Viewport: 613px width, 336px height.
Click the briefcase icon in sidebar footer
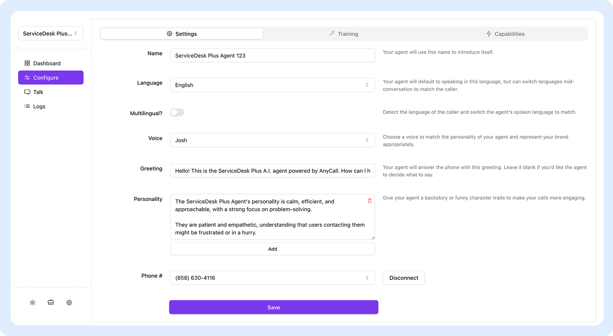click(x=51, y=303)
